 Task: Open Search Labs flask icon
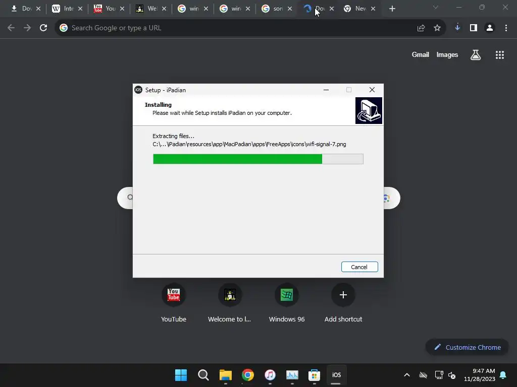tap(476, 55)
